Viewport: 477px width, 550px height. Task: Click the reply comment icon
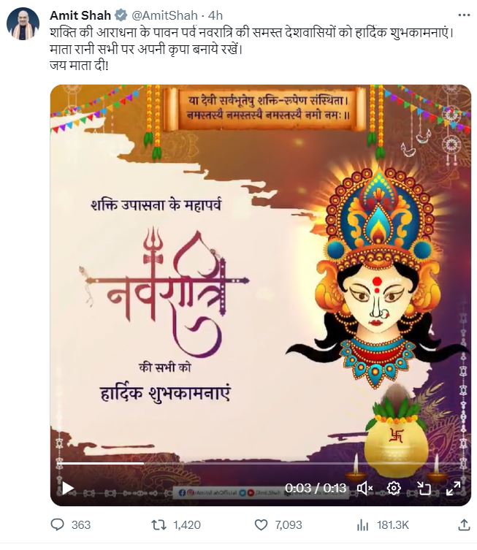58,524
